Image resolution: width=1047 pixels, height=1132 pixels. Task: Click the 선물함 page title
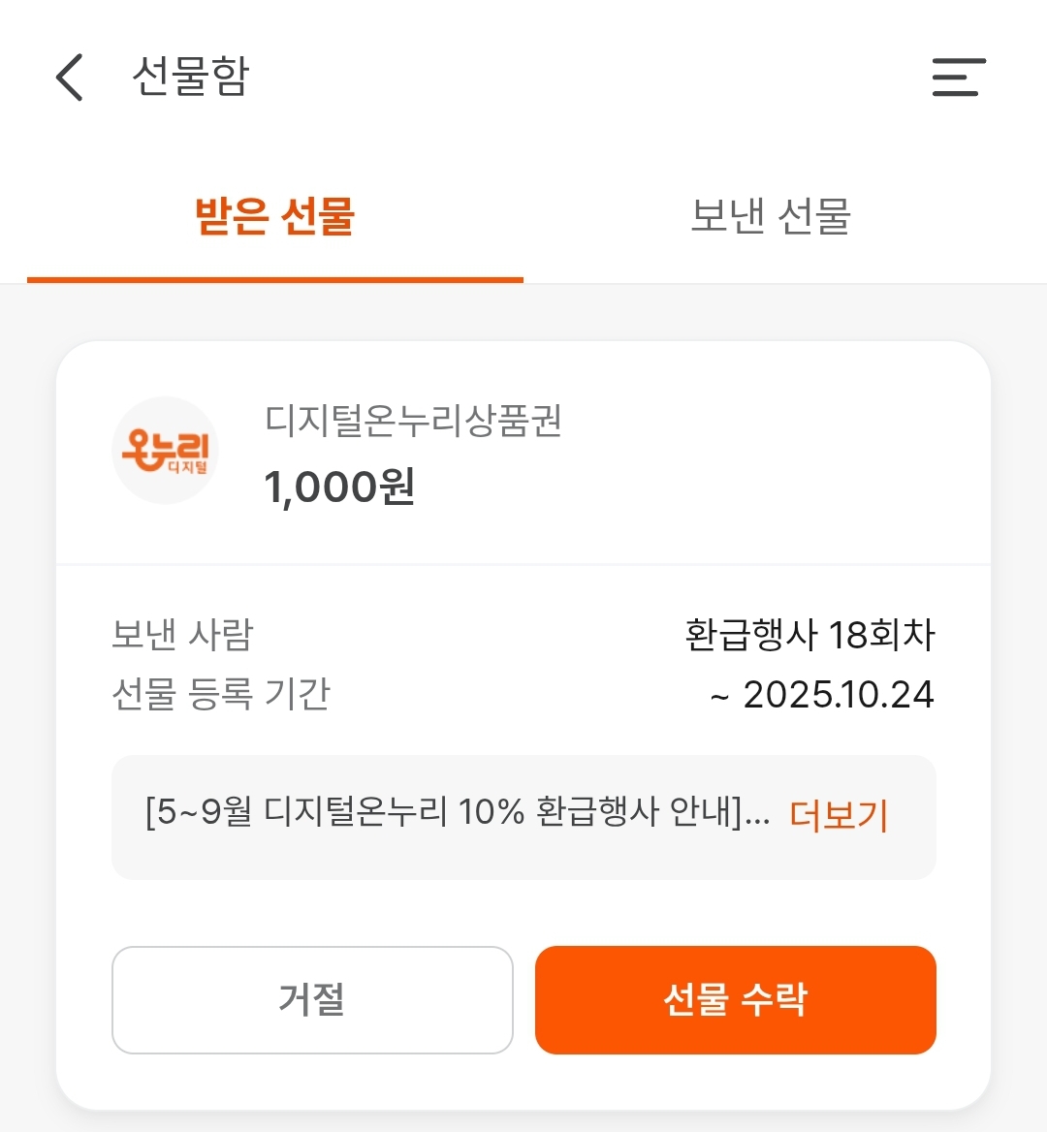(191, 76)
